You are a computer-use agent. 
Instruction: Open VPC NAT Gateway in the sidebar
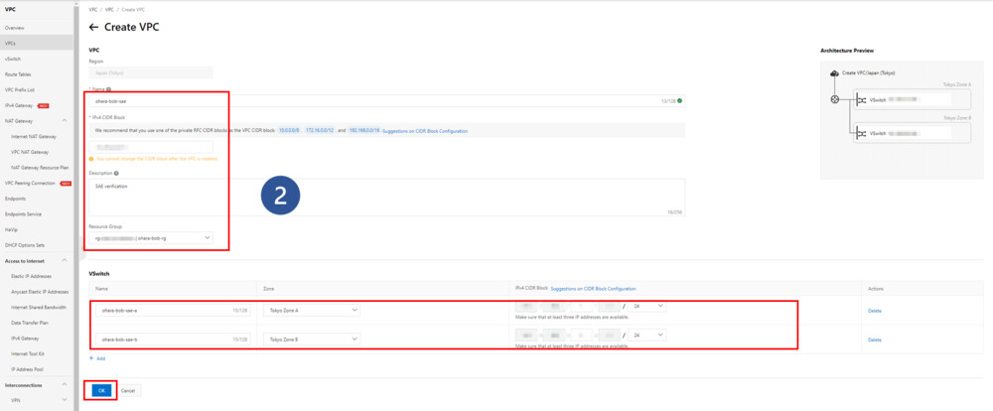[x=30, y=152]
